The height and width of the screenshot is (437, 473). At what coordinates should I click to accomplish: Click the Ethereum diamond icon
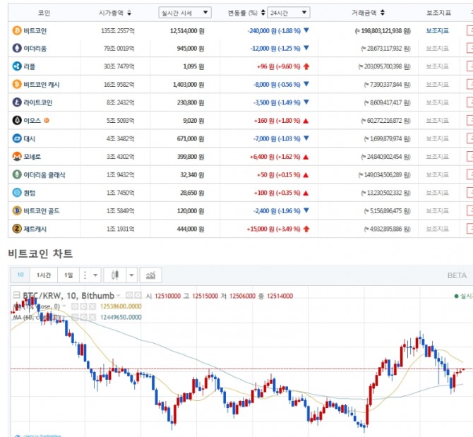(17, 49)
